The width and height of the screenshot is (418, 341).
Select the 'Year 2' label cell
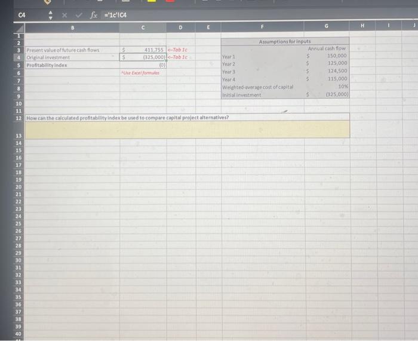click(263, 64)
